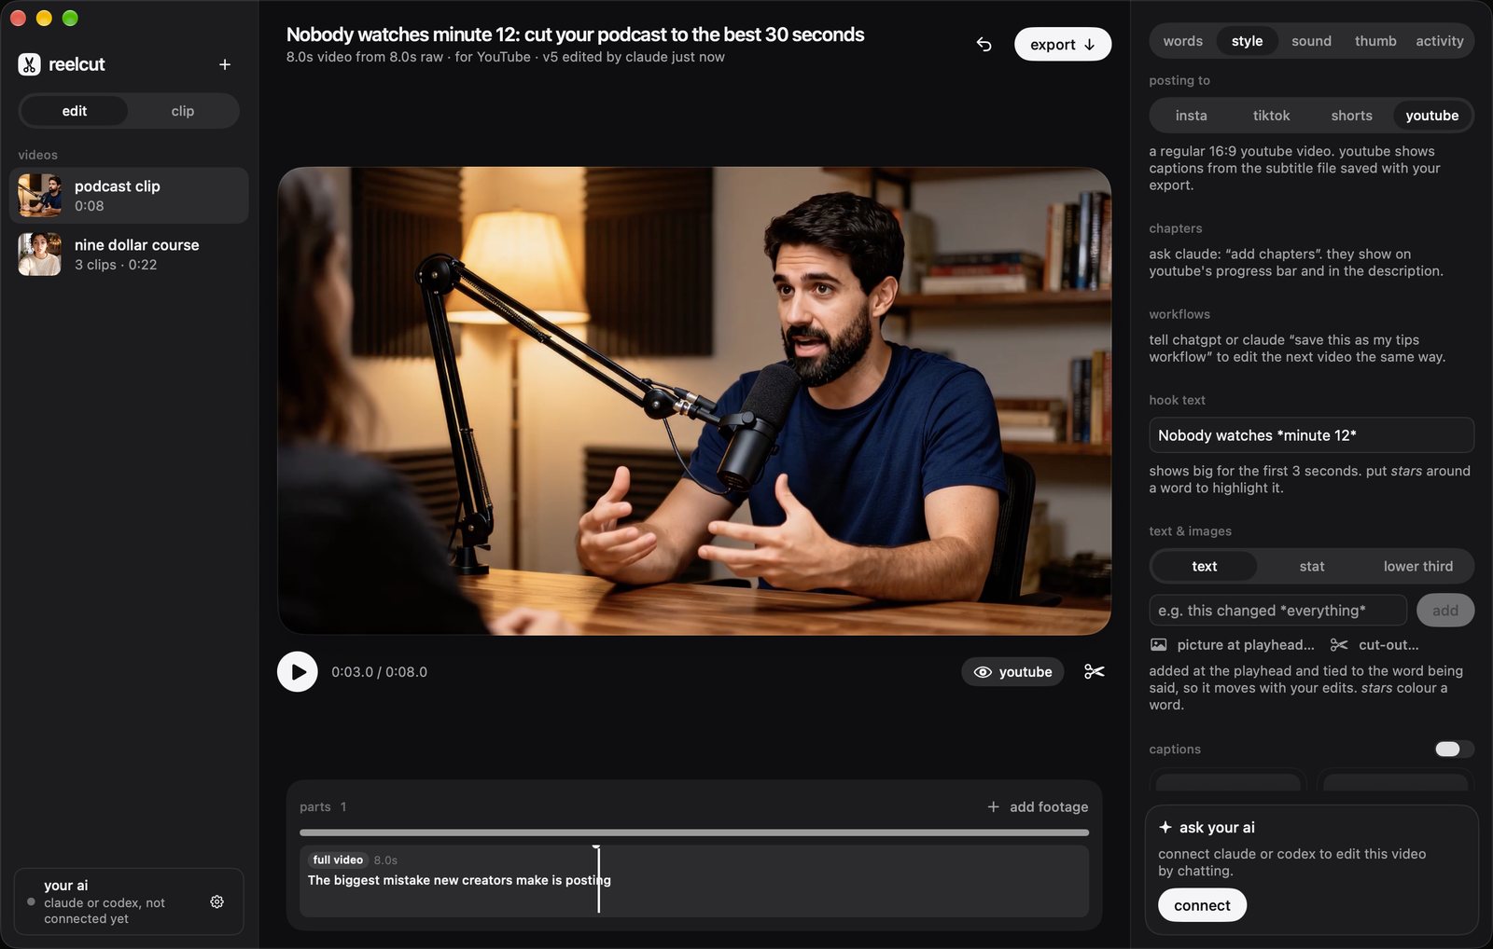
Task: Click the 0:03.0 / 0:08.0 time readout
Action: (x=379, y=671)
